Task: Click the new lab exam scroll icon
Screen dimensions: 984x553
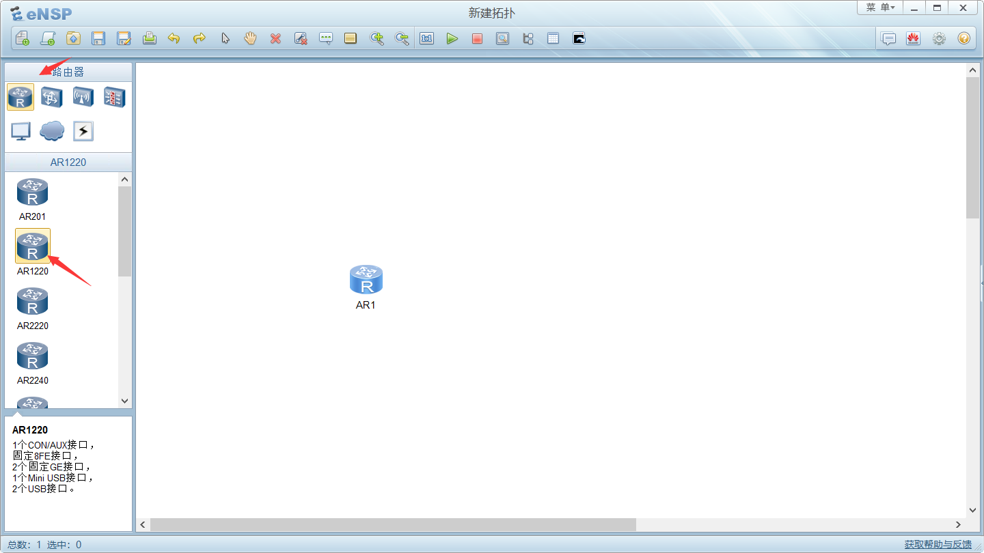Action: click(x=48, y=38)
